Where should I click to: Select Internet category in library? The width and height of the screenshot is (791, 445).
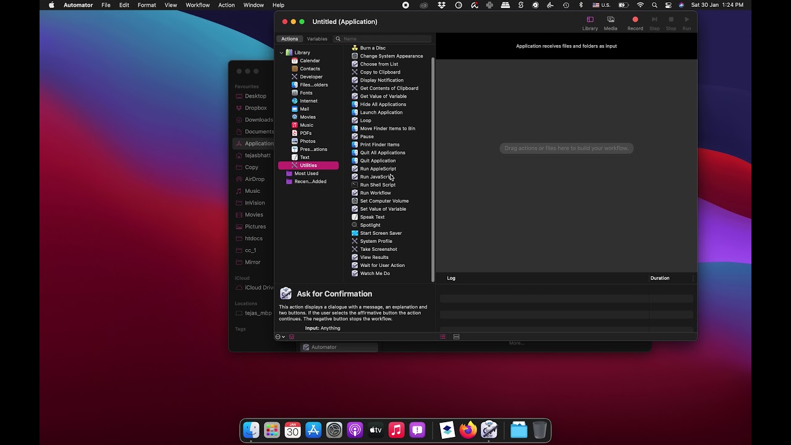pos(308,101)
